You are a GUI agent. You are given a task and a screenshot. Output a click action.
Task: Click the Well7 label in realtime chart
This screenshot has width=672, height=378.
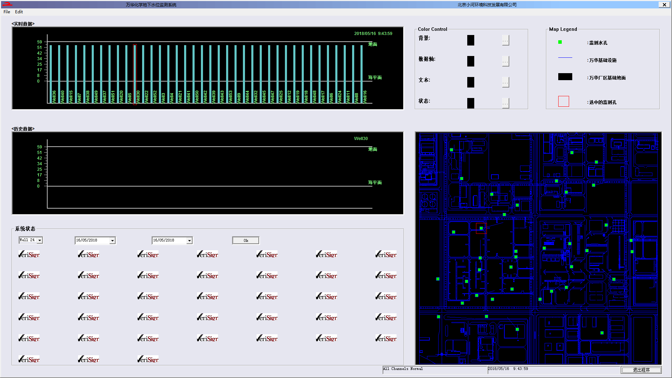point(79,98)
